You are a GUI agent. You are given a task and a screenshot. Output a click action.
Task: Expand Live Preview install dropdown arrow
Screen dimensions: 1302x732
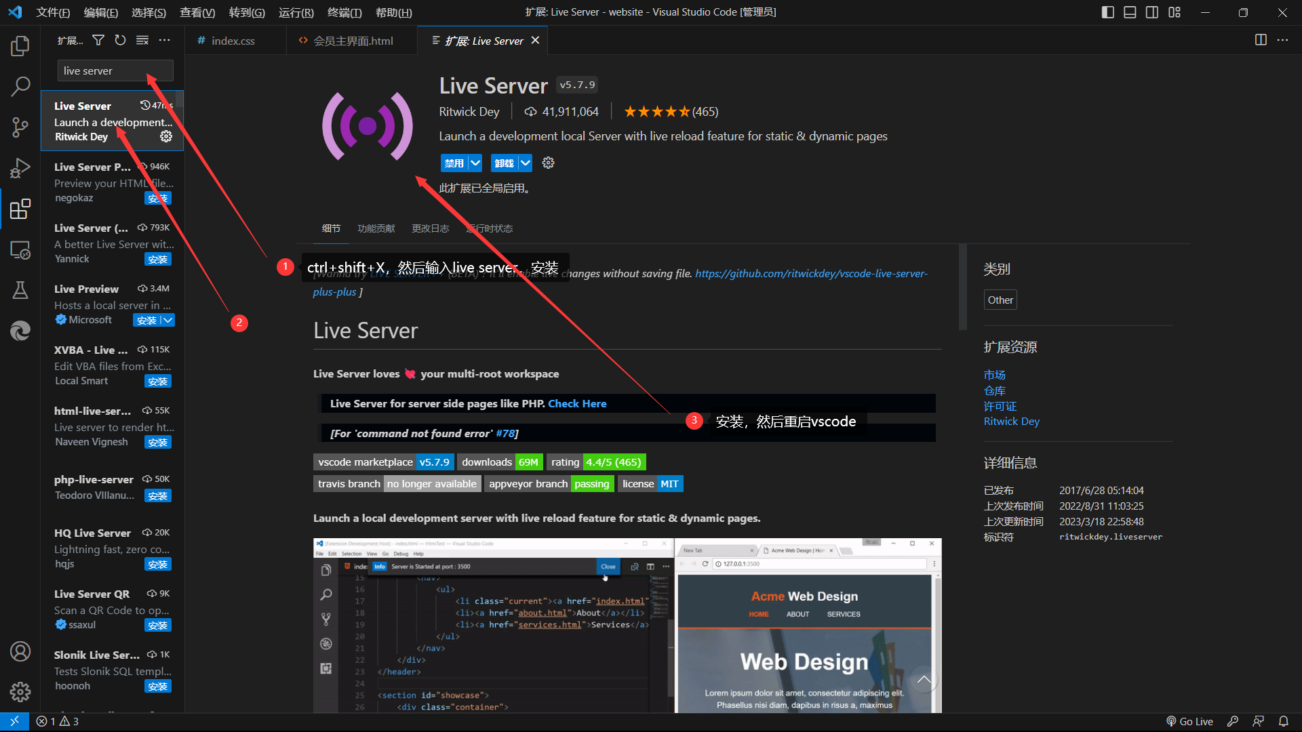167,320
